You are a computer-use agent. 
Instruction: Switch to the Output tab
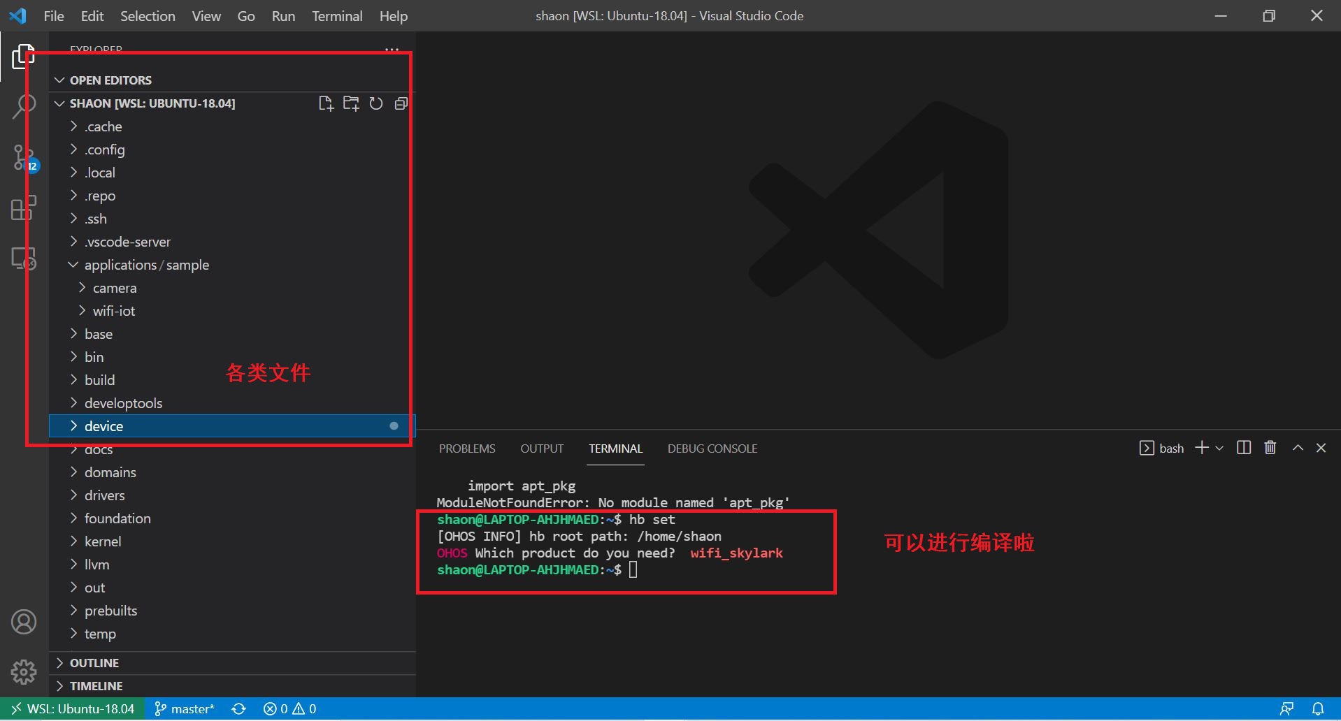(542, 449)
